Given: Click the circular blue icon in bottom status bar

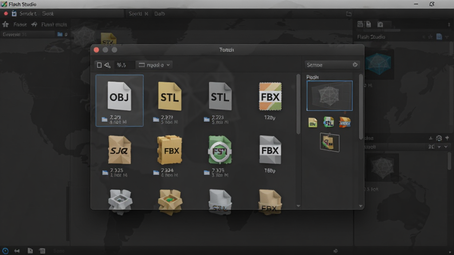Looking at the screenshot, I should (x=5, y=251).
